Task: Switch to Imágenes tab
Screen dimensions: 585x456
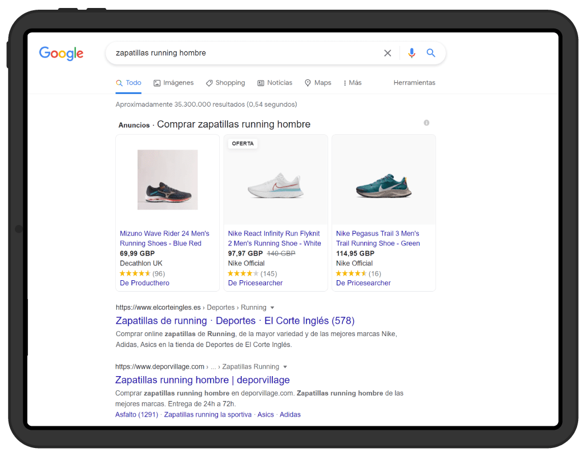Action: [x=174, y=83]
